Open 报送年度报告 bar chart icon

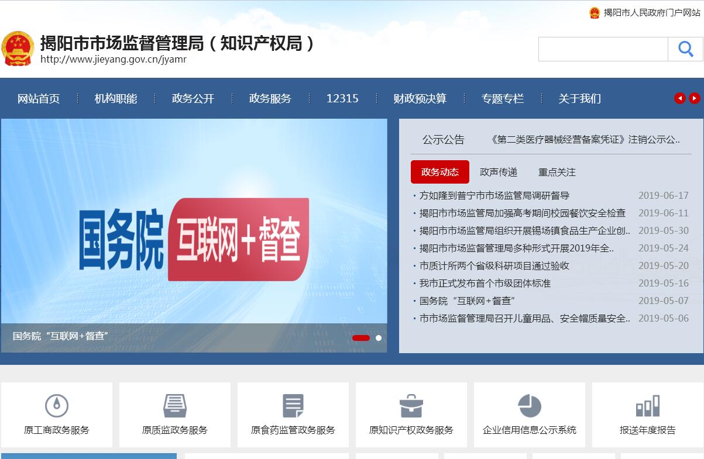[648, 406]
